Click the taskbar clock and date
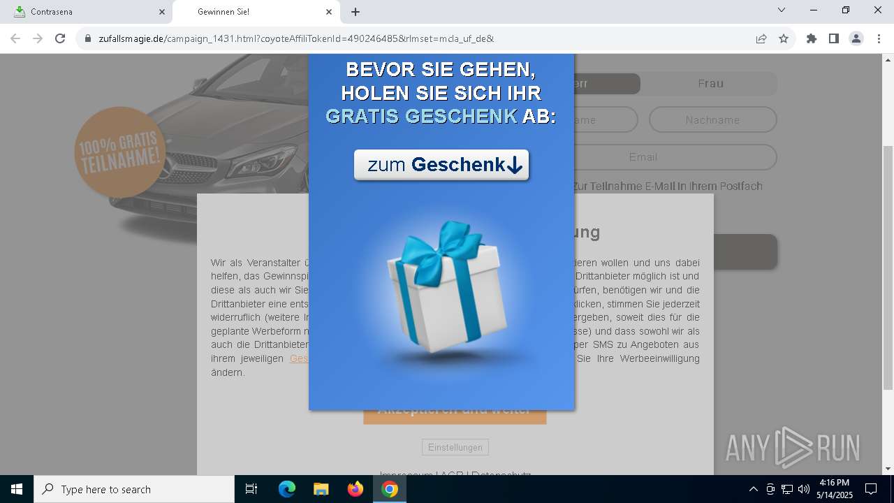The height and width of the screenshot is (503, 894). pos(835,489)
